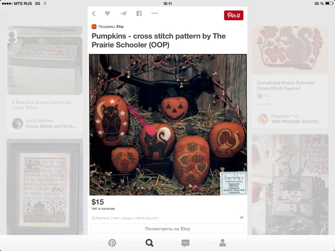The width and height of the screenshot is (335, 251).
Task: Open the profile tab in bottom bar
Action: pos(222,243)
